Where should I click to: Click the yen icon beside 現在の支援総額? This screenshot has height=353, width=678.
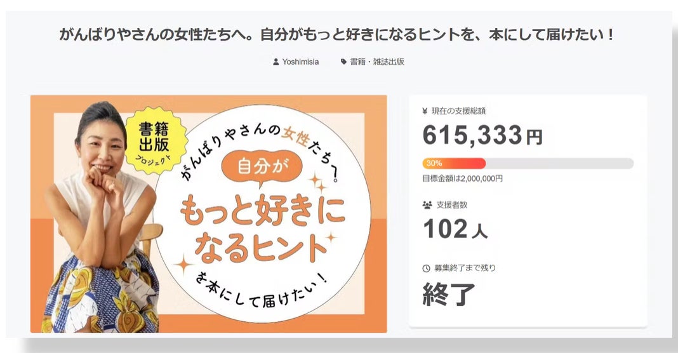(x=425, y=111)
